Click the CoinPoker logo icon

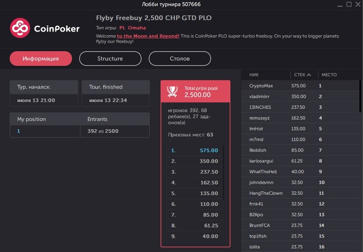click(20, 28)
